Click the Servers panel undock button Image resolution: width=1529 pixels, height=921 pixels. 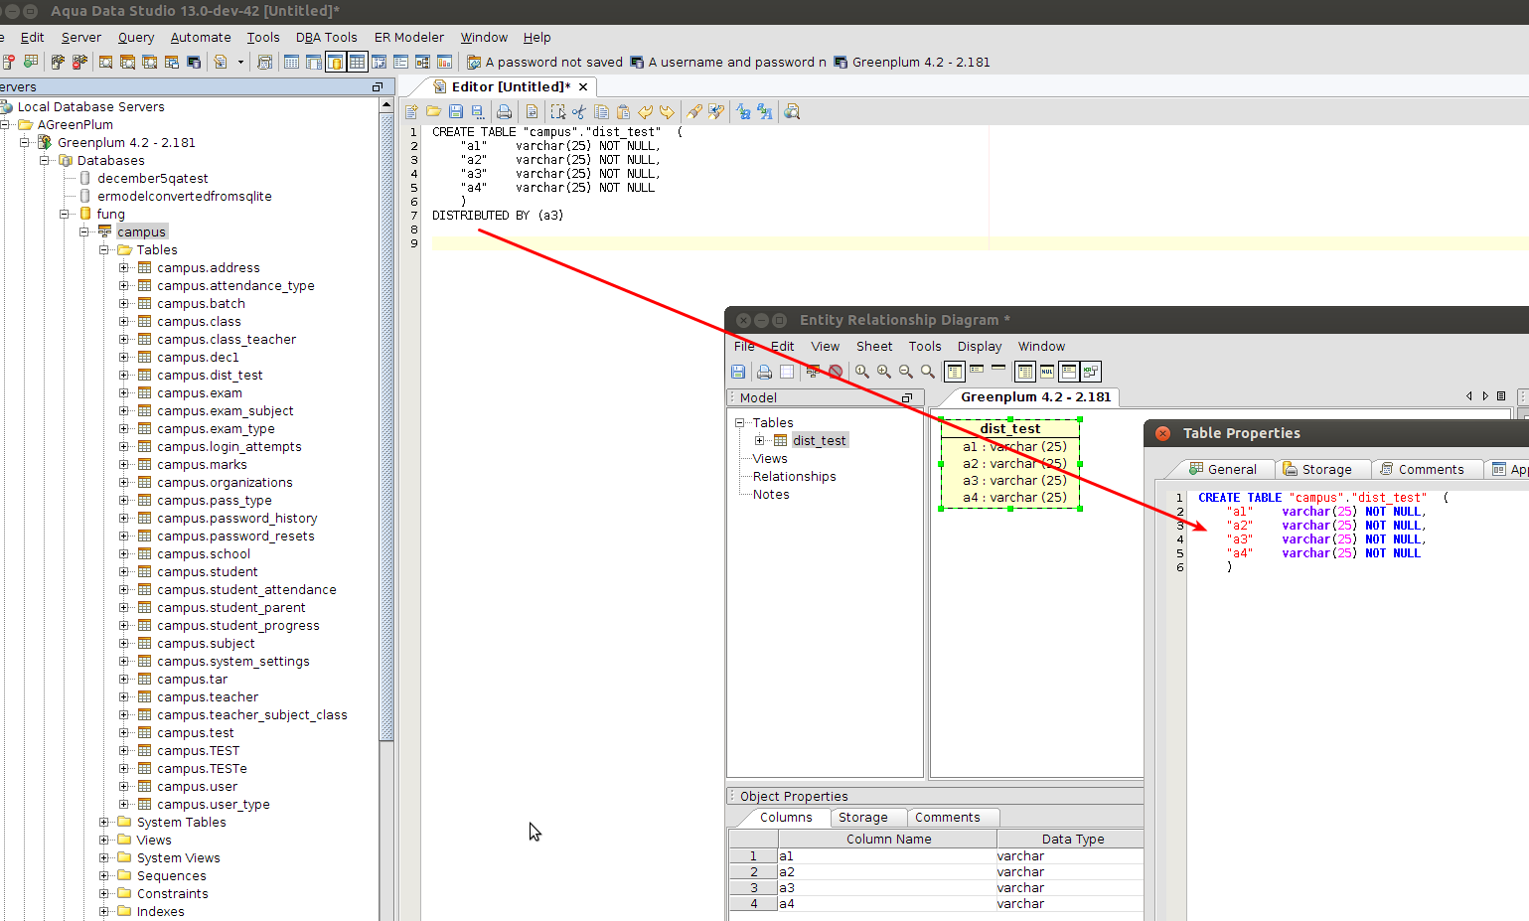pos(378,87)
